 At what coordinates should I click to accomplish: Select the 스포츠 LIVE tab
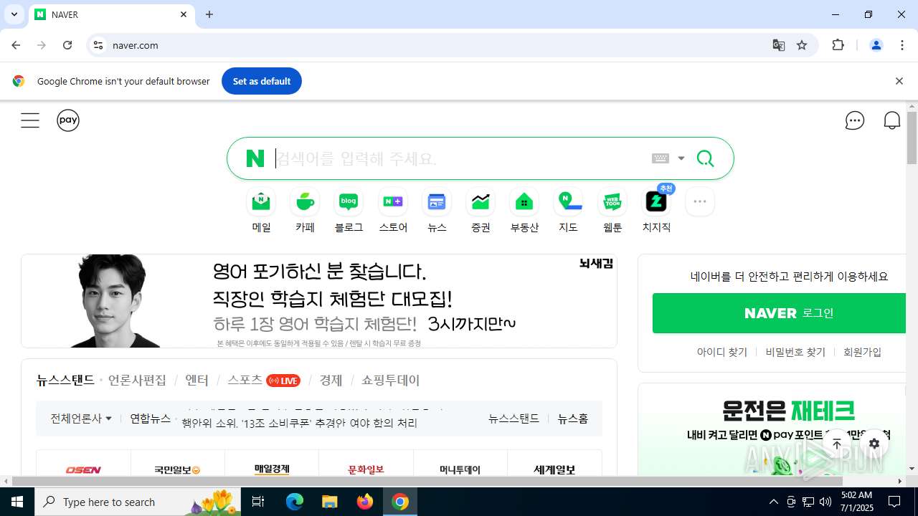click(263, 381)
